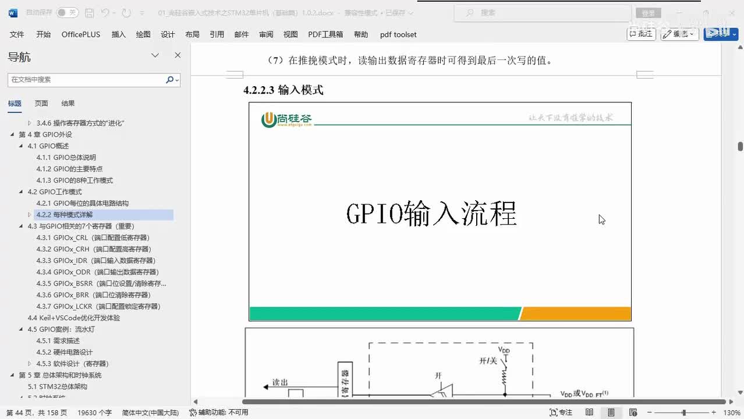The image size is (744, 419).
Task: Switch to the 布局 ribbon tab
Action: [x=192, y=34]
